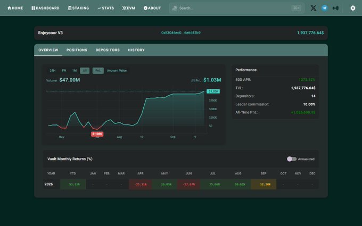Image resolution: width=362 pixels, height=226 pixels.
Task: Click the vault name Enjoyooor V3
Action: (51, 33)
